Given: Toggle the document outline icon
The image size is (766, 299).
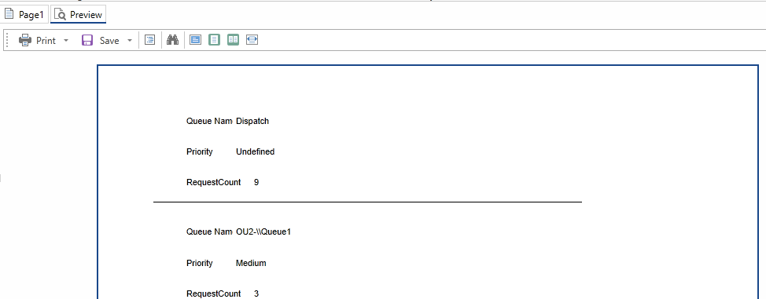Looking at the screenshot, I should [x=150, y=40].
